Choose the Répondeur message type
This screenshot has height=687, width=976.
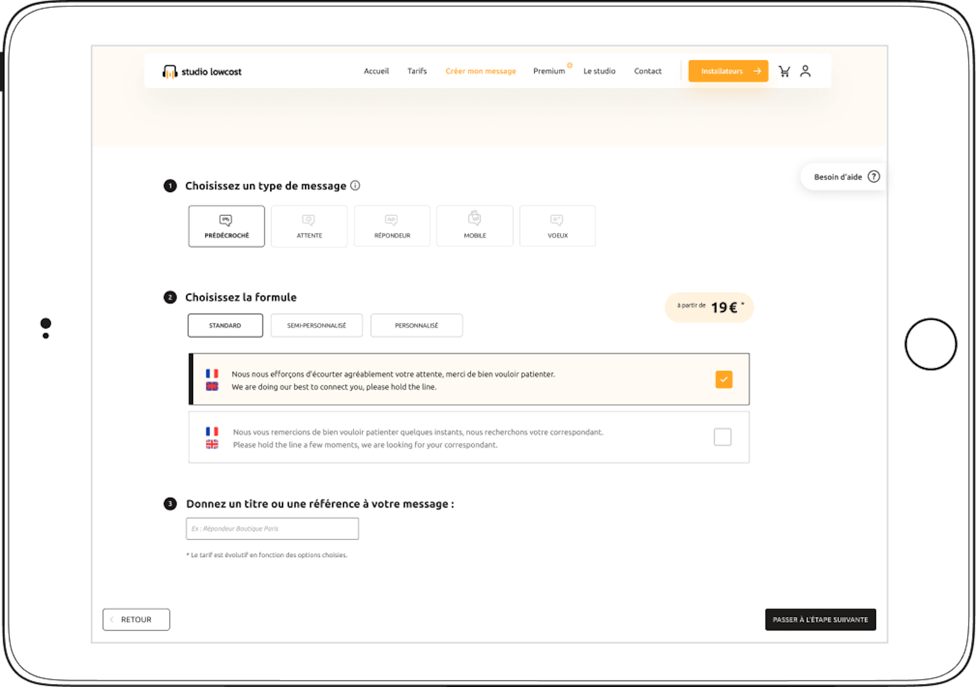pos(392,226)
